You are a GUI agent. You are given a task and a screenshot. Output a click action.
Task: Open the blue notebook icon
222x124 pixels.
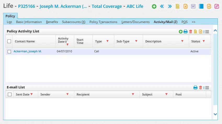click(201, 7)
